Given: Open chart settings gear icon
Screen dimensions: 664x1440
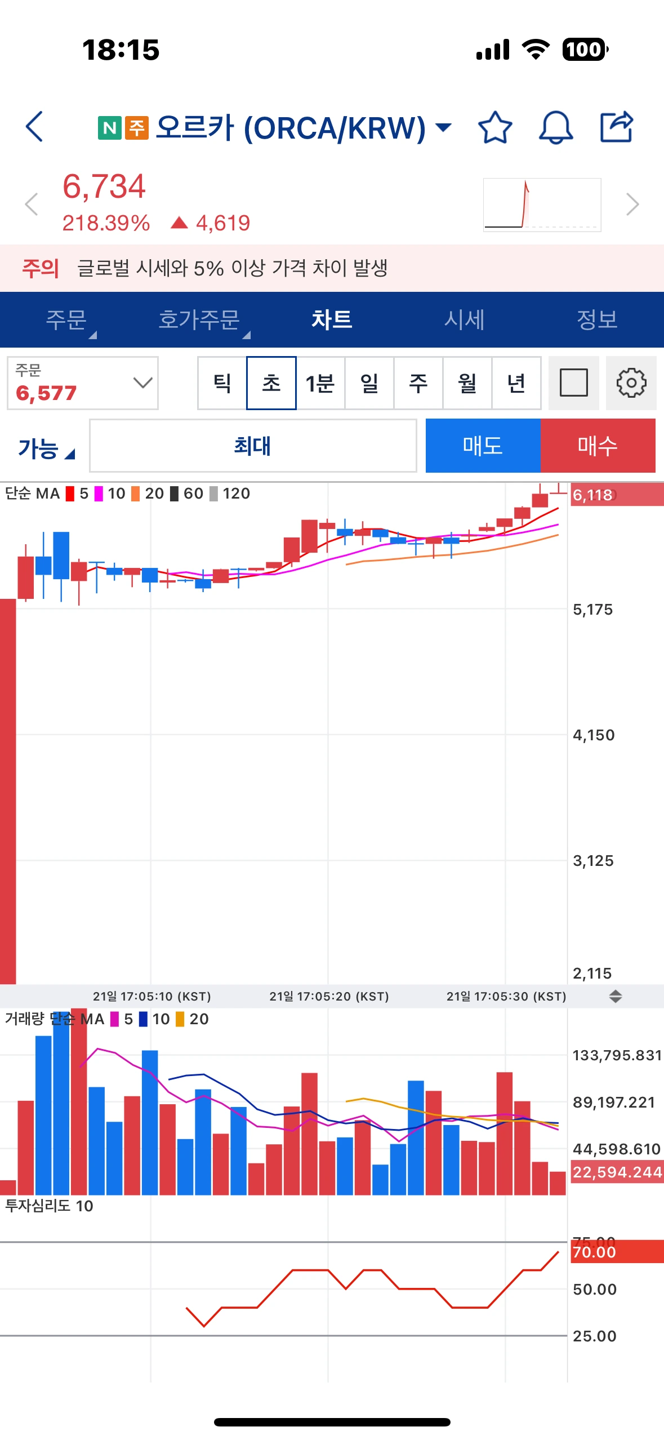Looking at the screenshot, I should pyautogui.click(x=631, y=383).
